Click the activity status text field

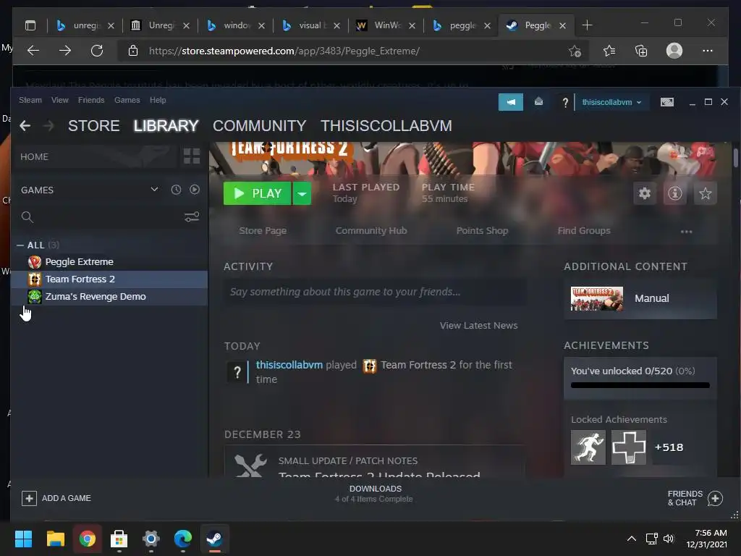(375, 292)
